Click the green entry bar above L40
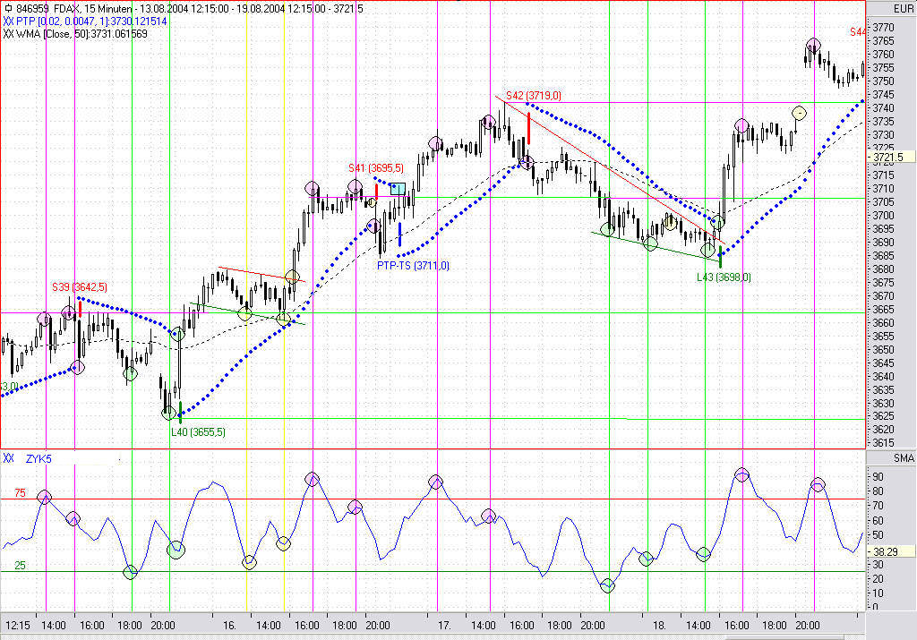The image size is (917, 640). 180,412
